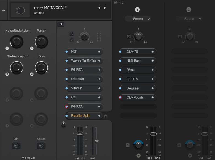Click the Tiefen on/off macro knob
215x160 pixels.
(x=17, y=68)
